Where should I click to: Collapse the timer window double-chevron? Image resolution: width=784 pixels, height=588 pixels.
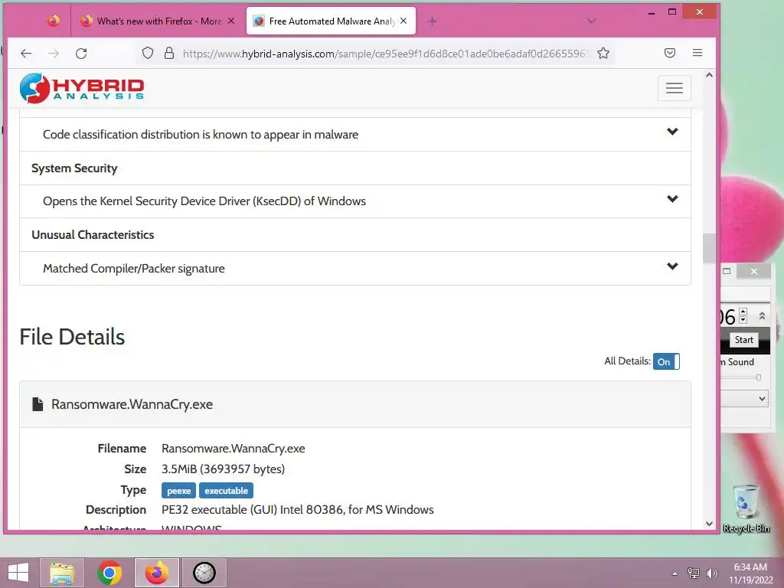point(762,316)
